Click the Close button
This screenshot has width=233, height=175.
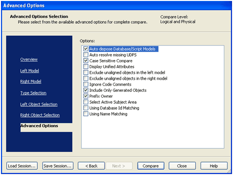tap(182, 166)
